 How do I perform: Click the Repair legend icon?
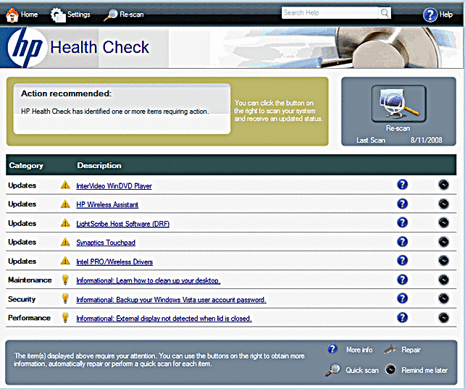[390, 350]
